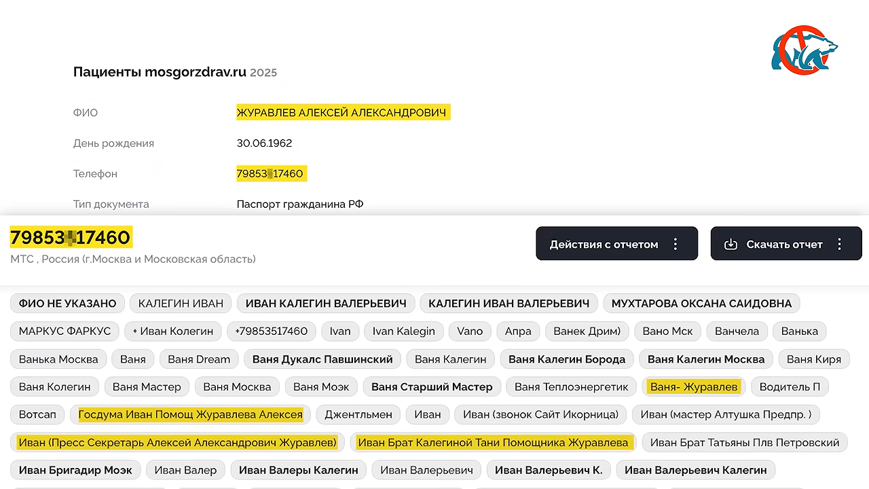Click the Иван Валер tag
Viewport: 869px width, 489px height.
tap(185, 470)
